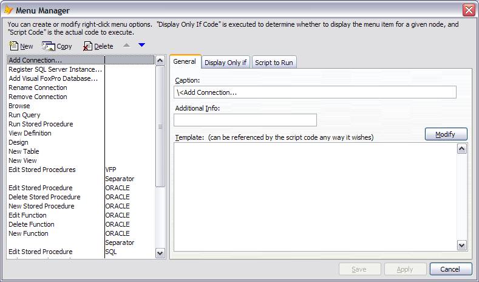
Task: Select the Add Connection... list row
Action: (x=81, y=60)
